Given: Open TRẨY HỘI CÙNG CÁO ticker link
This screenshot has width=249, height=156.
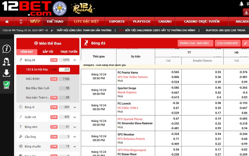Looking at the screenshot, I should click(x=84, y=30).
